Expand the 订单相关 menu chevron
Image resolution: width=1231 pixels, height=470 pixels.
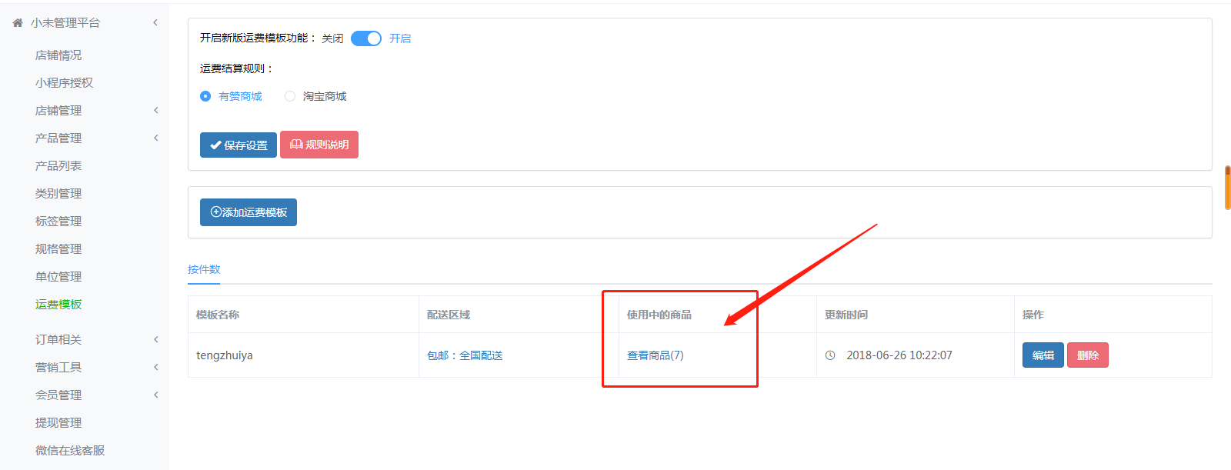coord(155,340)
